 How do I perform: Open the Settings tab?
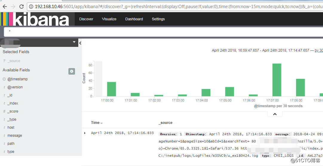click(158, 19)
